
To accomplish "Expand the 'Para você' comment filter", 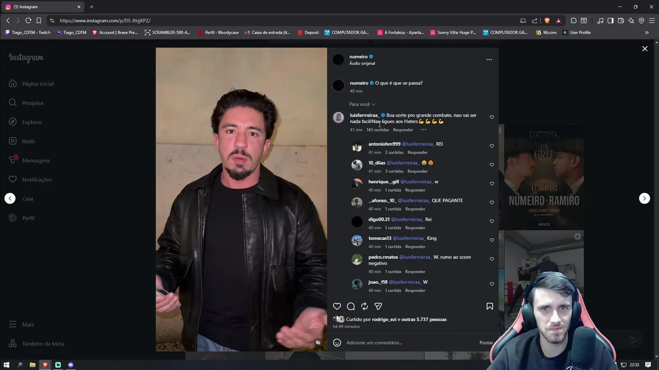I will click(362, 104).
